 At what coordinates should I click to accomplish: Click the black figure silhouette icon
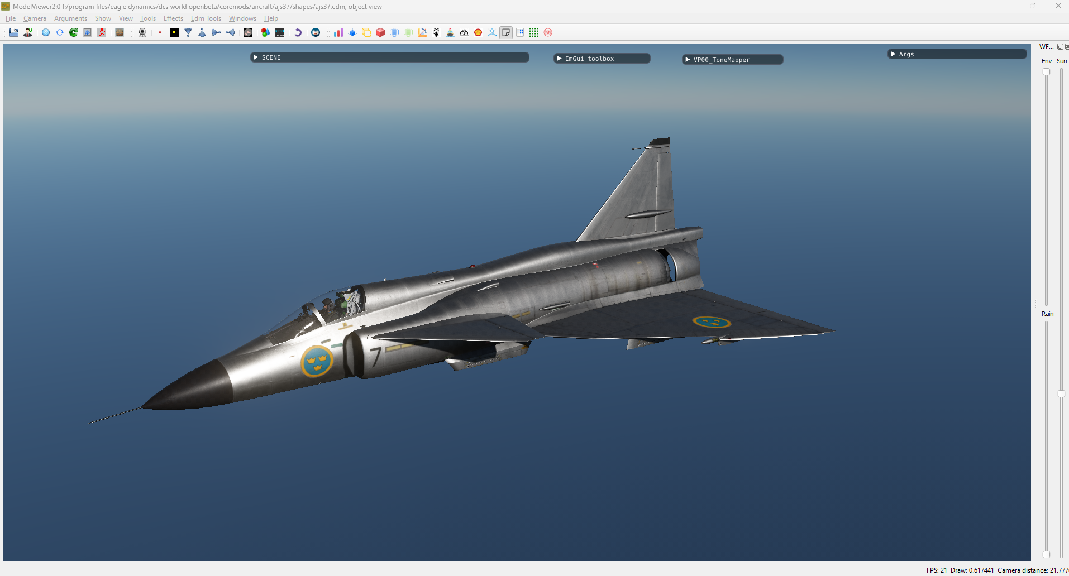(x=436, y=32)
